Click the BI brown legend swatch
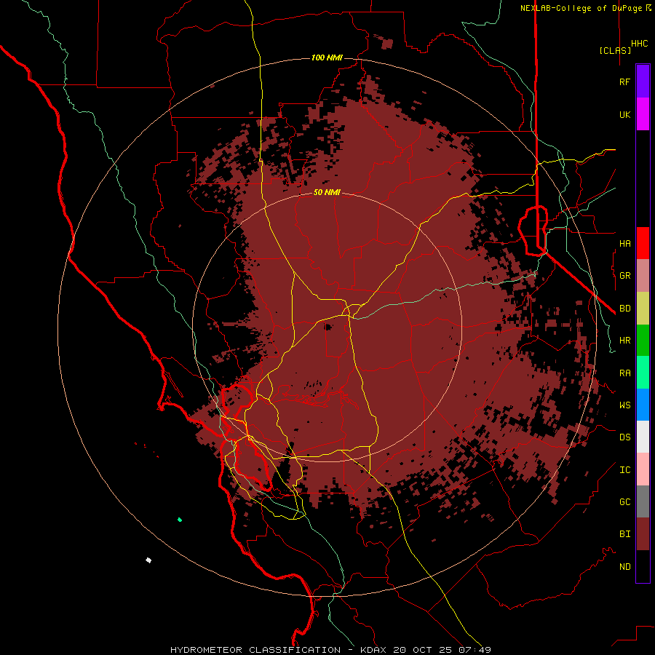This screenshot has width=655, height=655. point(643,534)
